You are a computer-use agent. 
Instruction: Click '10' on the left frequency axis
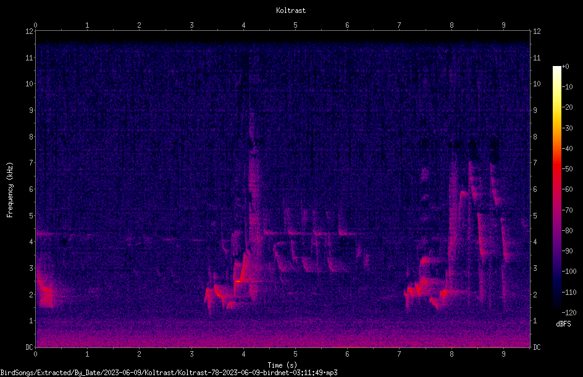pos(29,84)
